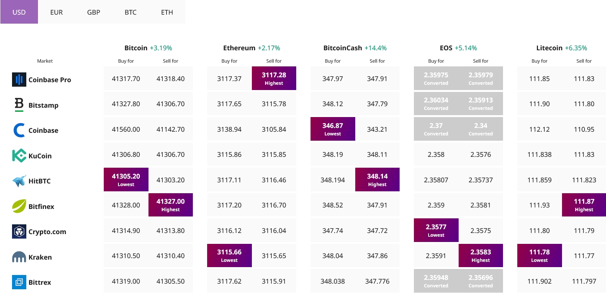Click Crypto.com Bitcoin sell price 41313.80
This screenshot has height=293, width=606.
pos(171,230)
